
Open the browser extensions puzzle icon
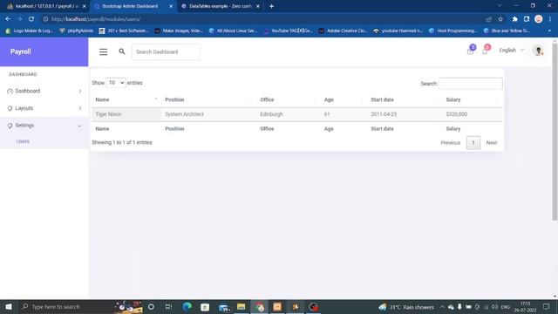point(514,19)
